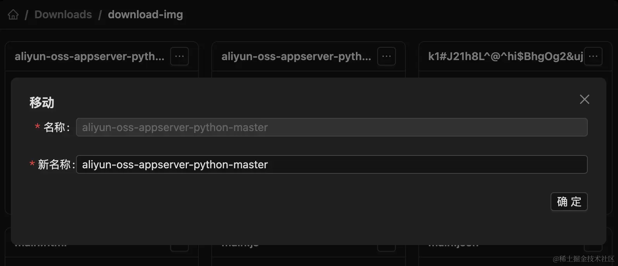Open the Downloads breadcrumb link
Viewport: 618px width, 266px height.
click(x=63, y=15)
